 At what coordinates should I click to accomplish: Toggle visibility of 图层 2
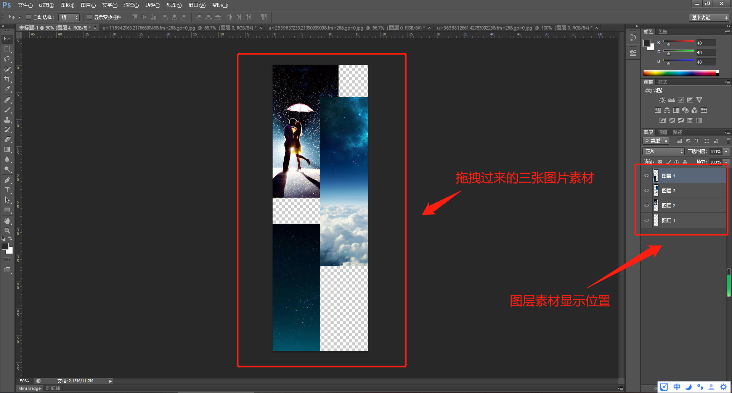pyautogui.click(x=647, y=205)
